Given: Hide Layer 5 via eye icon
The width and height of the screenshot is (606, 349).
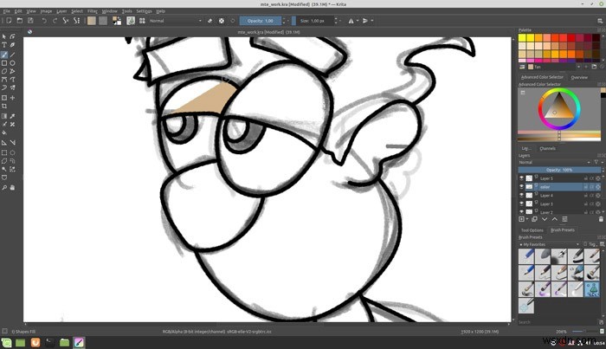Looking at the screenshot, I should pos(521,178).
